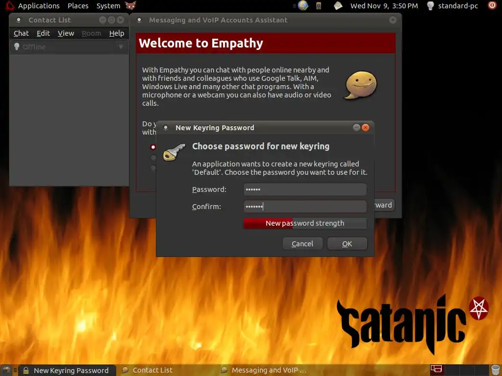Click the mail envelope indicator icon
The height and width of the screenshot is (376, 502).
tap(338, 5)
